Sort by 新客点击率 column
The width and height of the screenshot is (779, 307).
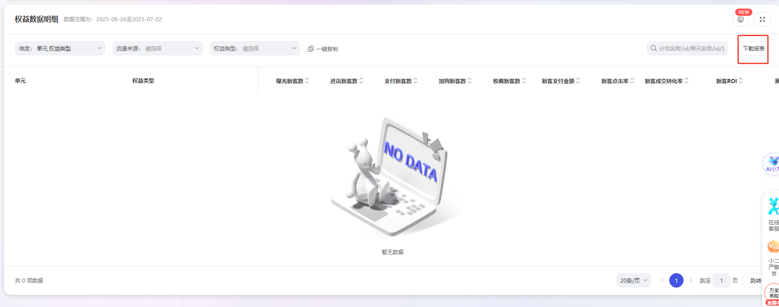pos(633,81)
